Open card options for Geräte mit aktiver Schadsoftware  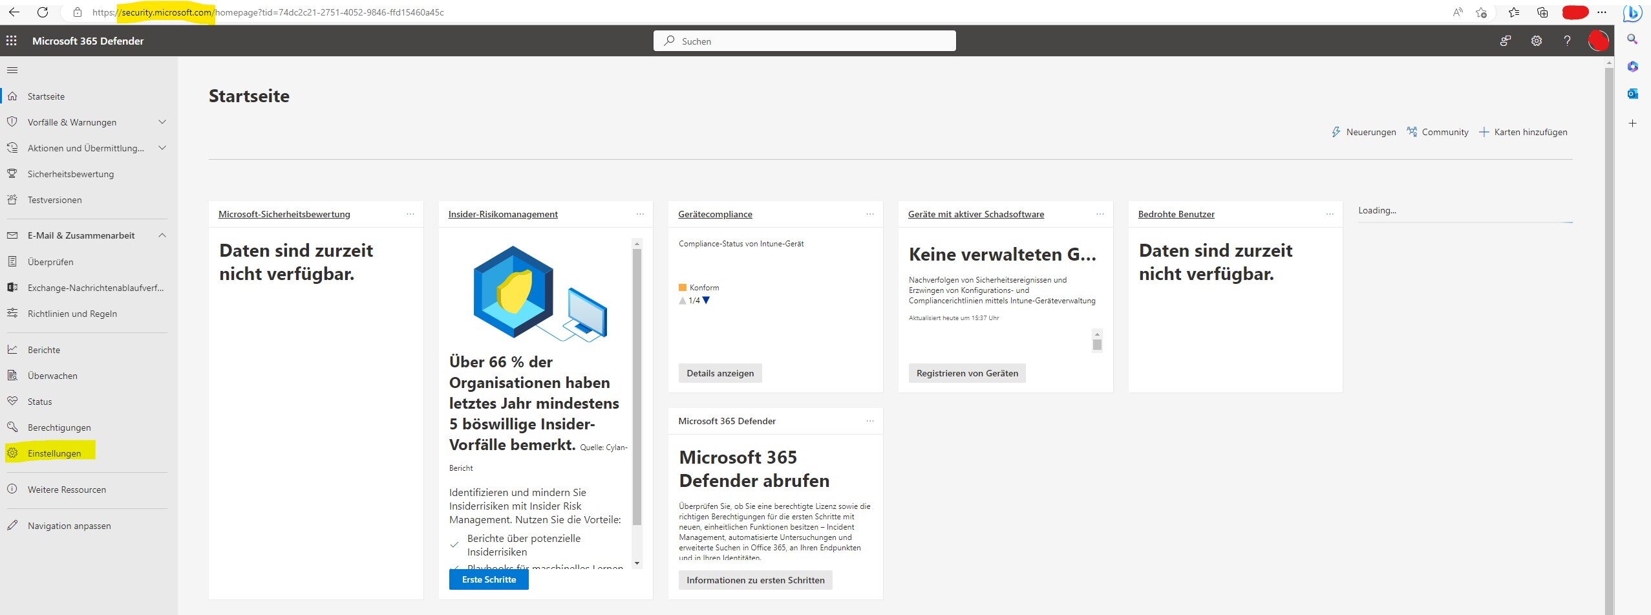1100,214
